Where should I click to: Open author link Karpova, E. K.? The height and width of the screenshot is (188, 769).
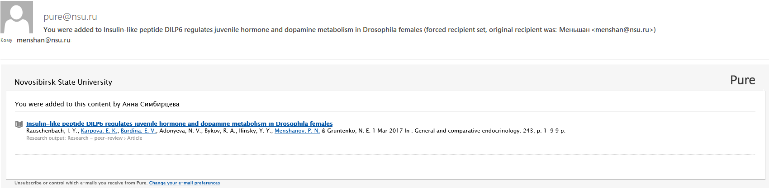[x=99, y=131]
